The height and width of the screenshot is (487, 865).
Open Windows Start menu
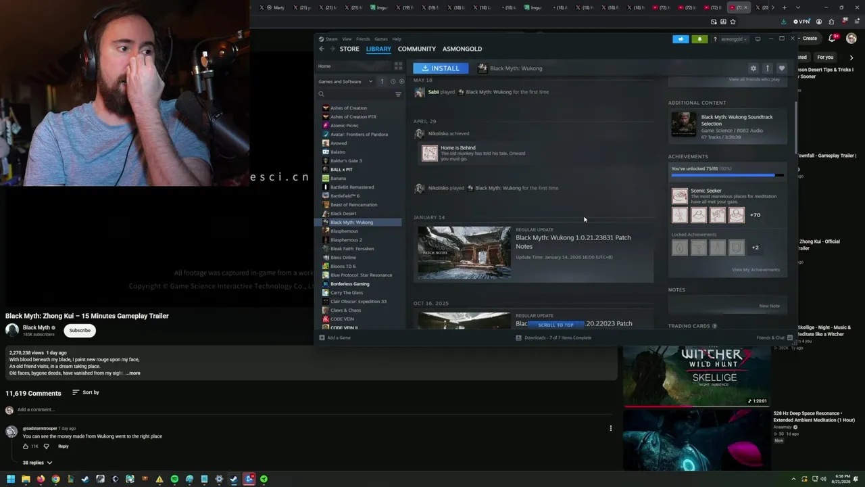tap(11, 480)
